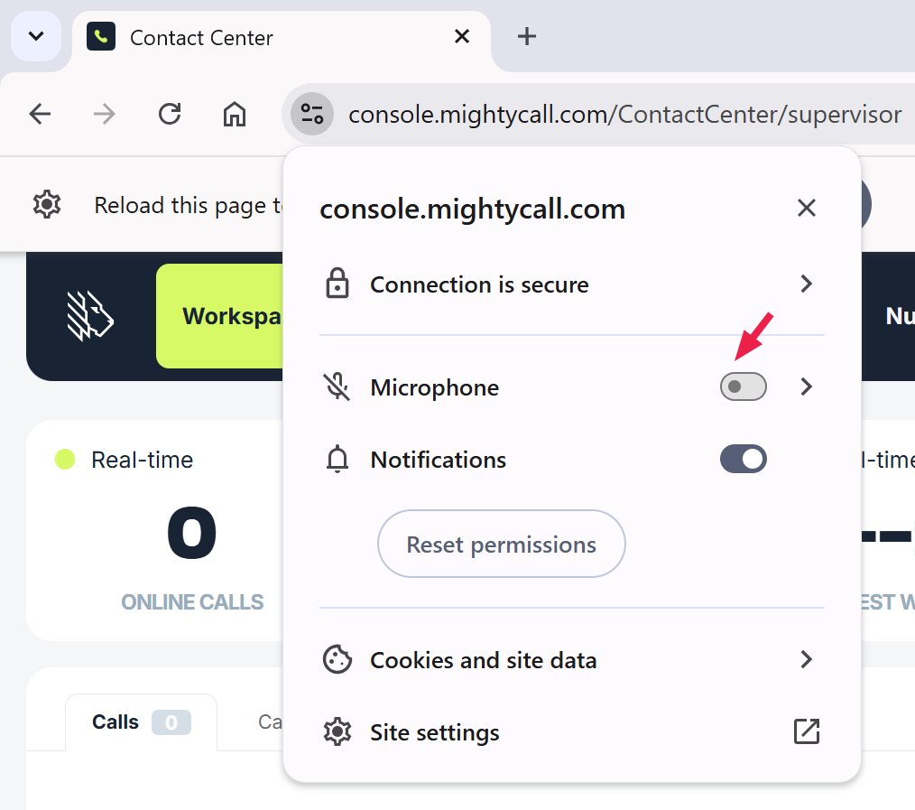Disable the Notifications permission toggle
Viewport: 915px width, 810px height.
coord(743,460)
